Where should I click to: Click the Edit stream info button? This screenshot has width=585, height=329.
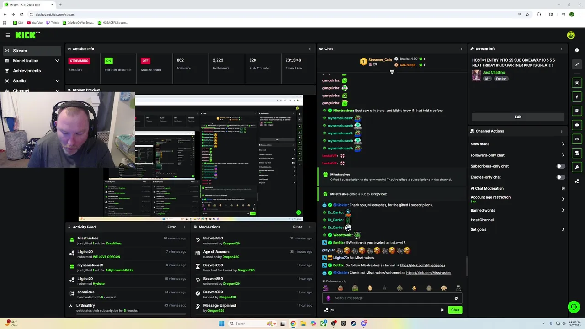coord(518,117)
